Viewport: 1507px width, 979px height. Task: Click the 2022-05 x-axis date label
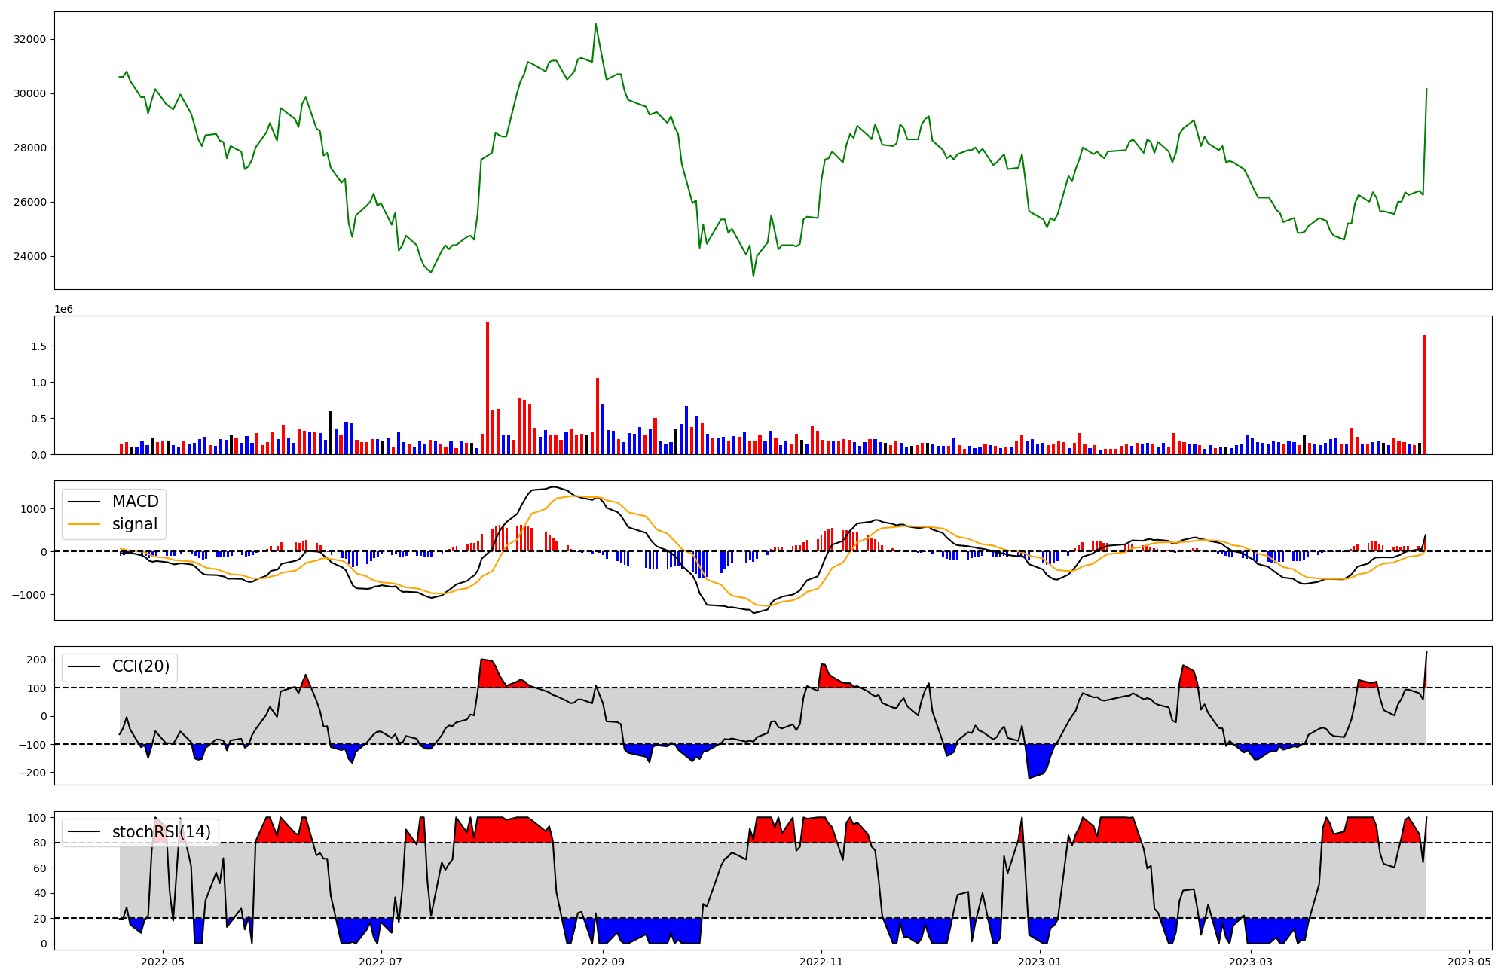click(x=163, y=962)
